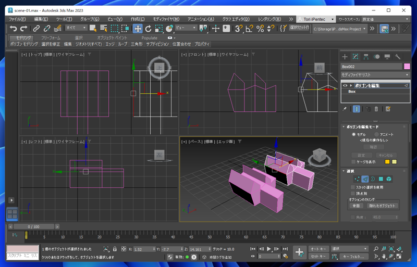Image resolution: width=417 pixels, height=267 pixels.
Task: Open the Modify panel tab
Action: (355, 57)
